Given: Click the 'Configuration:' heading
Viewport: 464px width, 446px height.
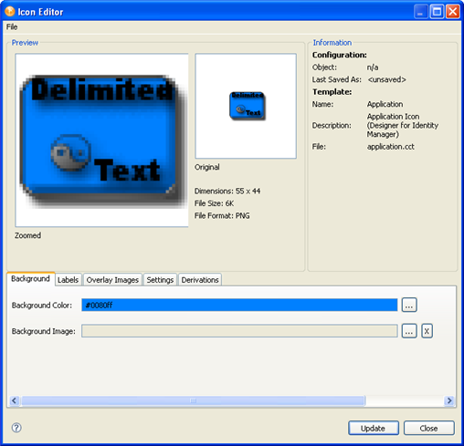Looking at the screenshot, I should (x=340, y=55).
